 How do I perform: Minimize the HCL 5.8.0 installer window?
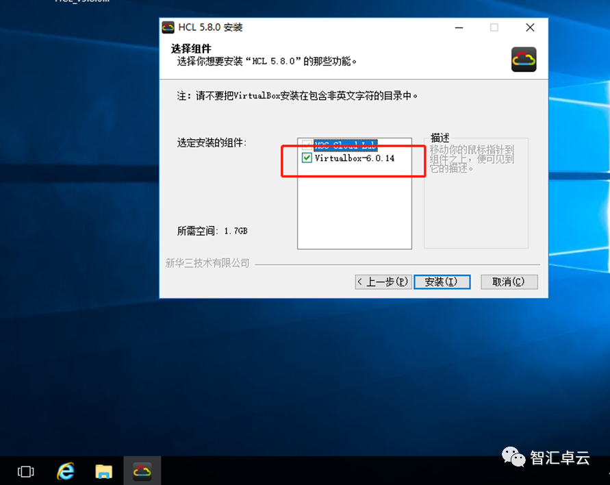(x=459, y=27)
